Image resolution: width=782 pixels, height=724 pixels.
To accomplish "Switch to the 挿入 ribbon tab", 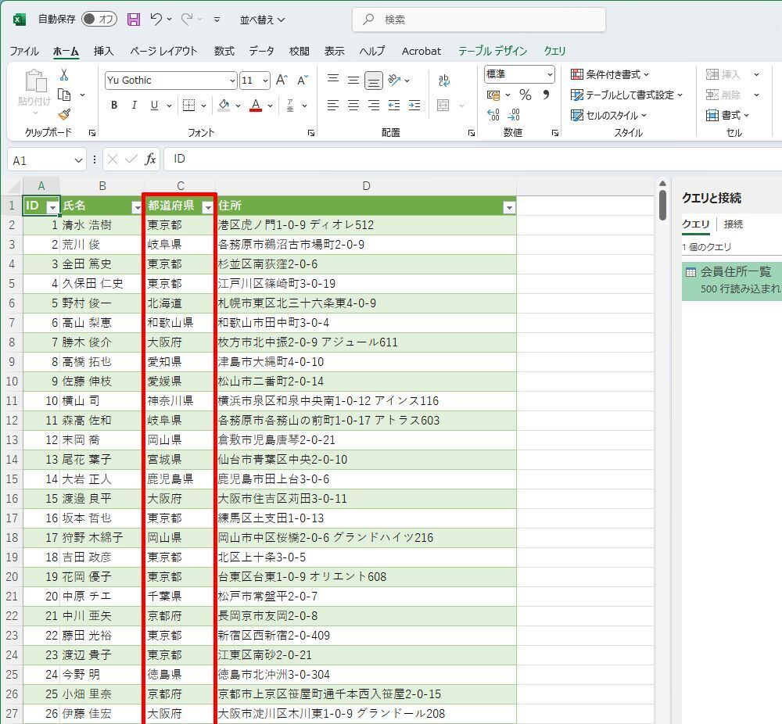I will coord(104,51).
